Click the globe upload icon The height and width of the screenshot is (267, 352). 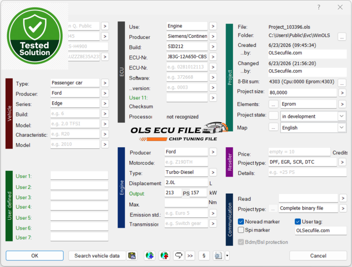164,256
